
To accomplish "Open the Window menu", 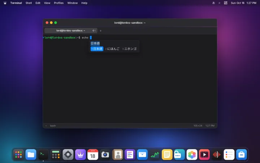I will [x=73, y=3].
